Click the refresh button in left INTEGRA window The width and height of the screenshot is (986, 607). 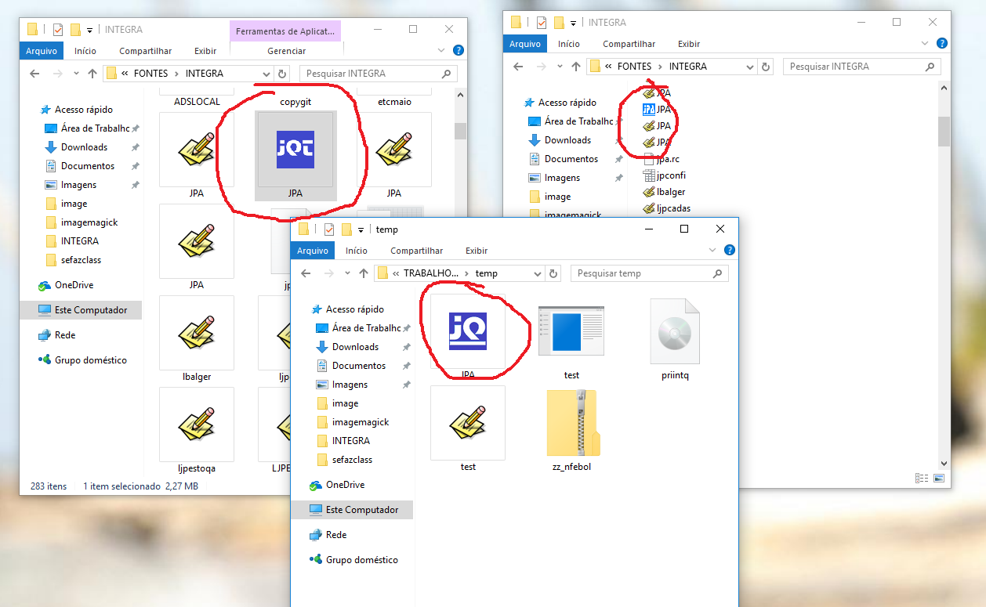pos(282,74)
